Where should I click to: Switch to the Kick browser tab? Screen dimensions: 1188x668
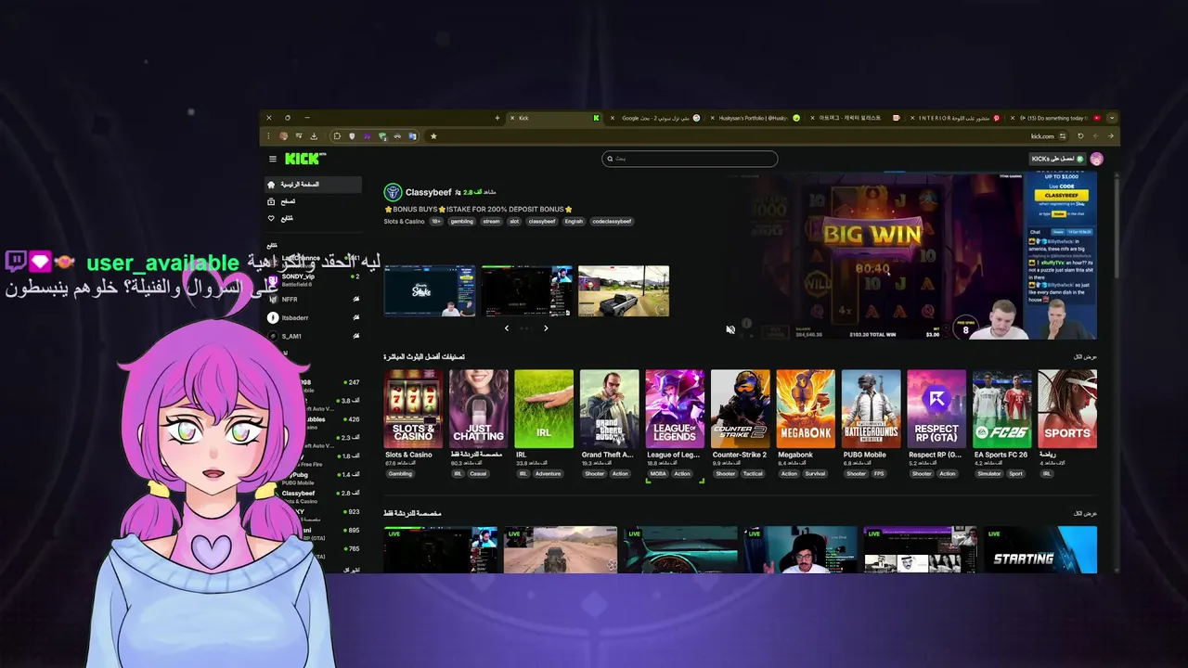pos(555,118)
